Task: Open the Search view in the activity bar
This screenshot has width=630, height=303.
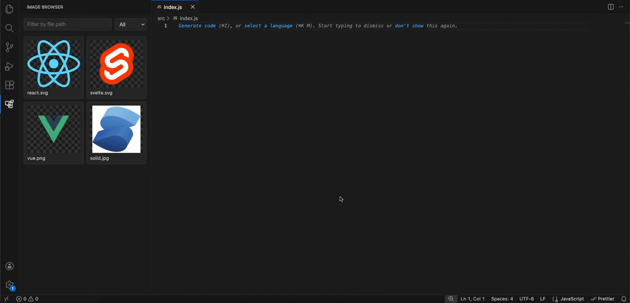Action: click(9, 28)
